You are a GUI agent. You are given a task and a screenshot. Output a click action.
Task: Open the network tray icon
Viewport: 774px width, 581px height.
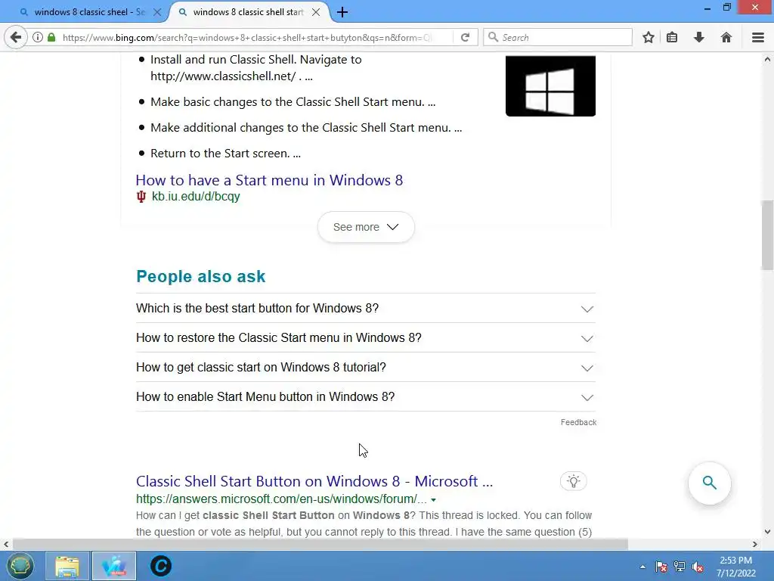pos(680,567)
